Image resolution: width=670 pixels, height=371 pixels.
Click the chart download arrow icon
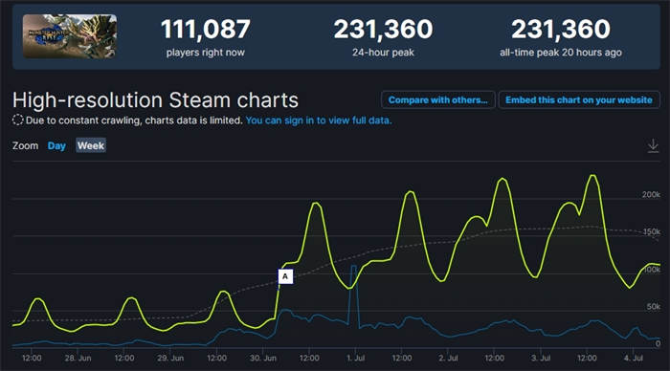[x=653, y=145]
